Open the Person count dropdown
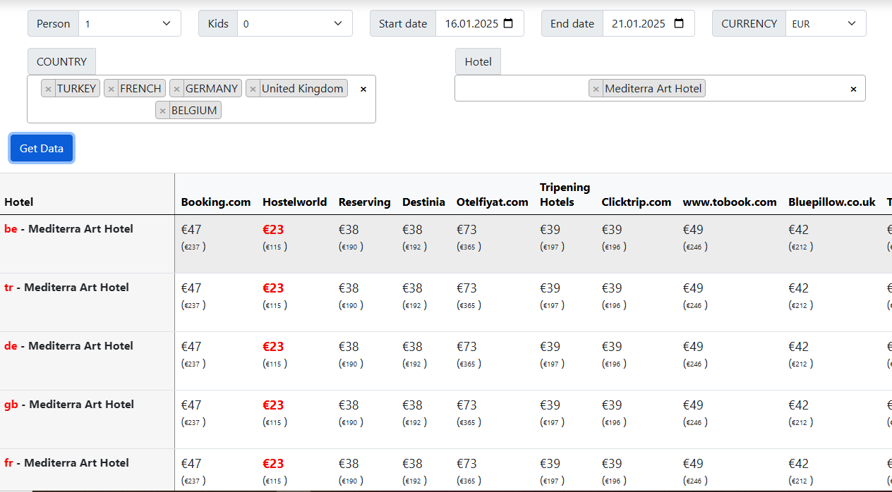Image resolution: width=892 pixels, height=492 pixels. click(130, 23)
